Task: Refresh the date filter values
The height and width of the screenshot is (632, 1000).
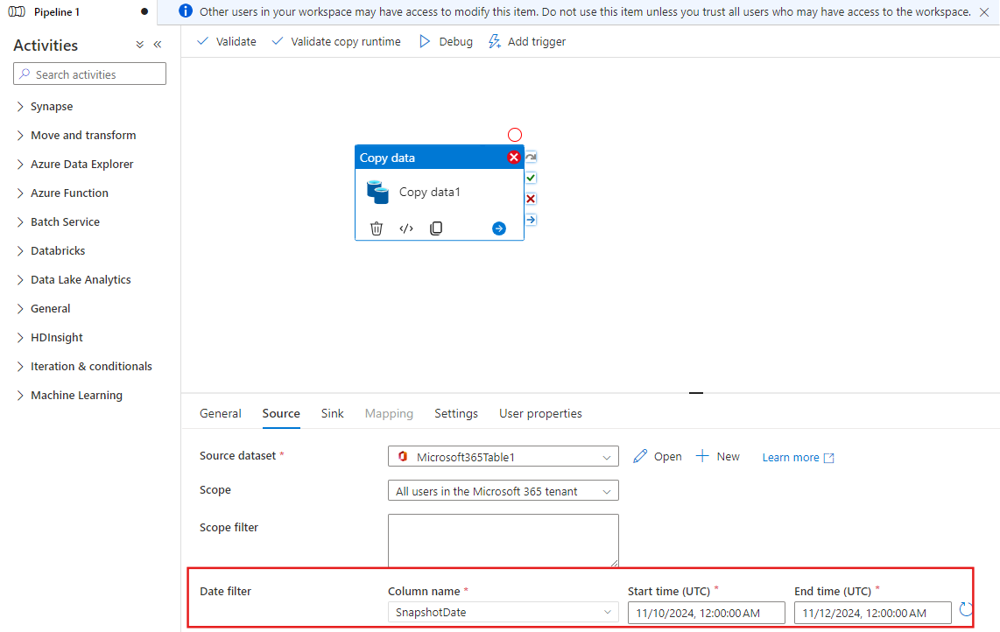Action: (966, 610)
